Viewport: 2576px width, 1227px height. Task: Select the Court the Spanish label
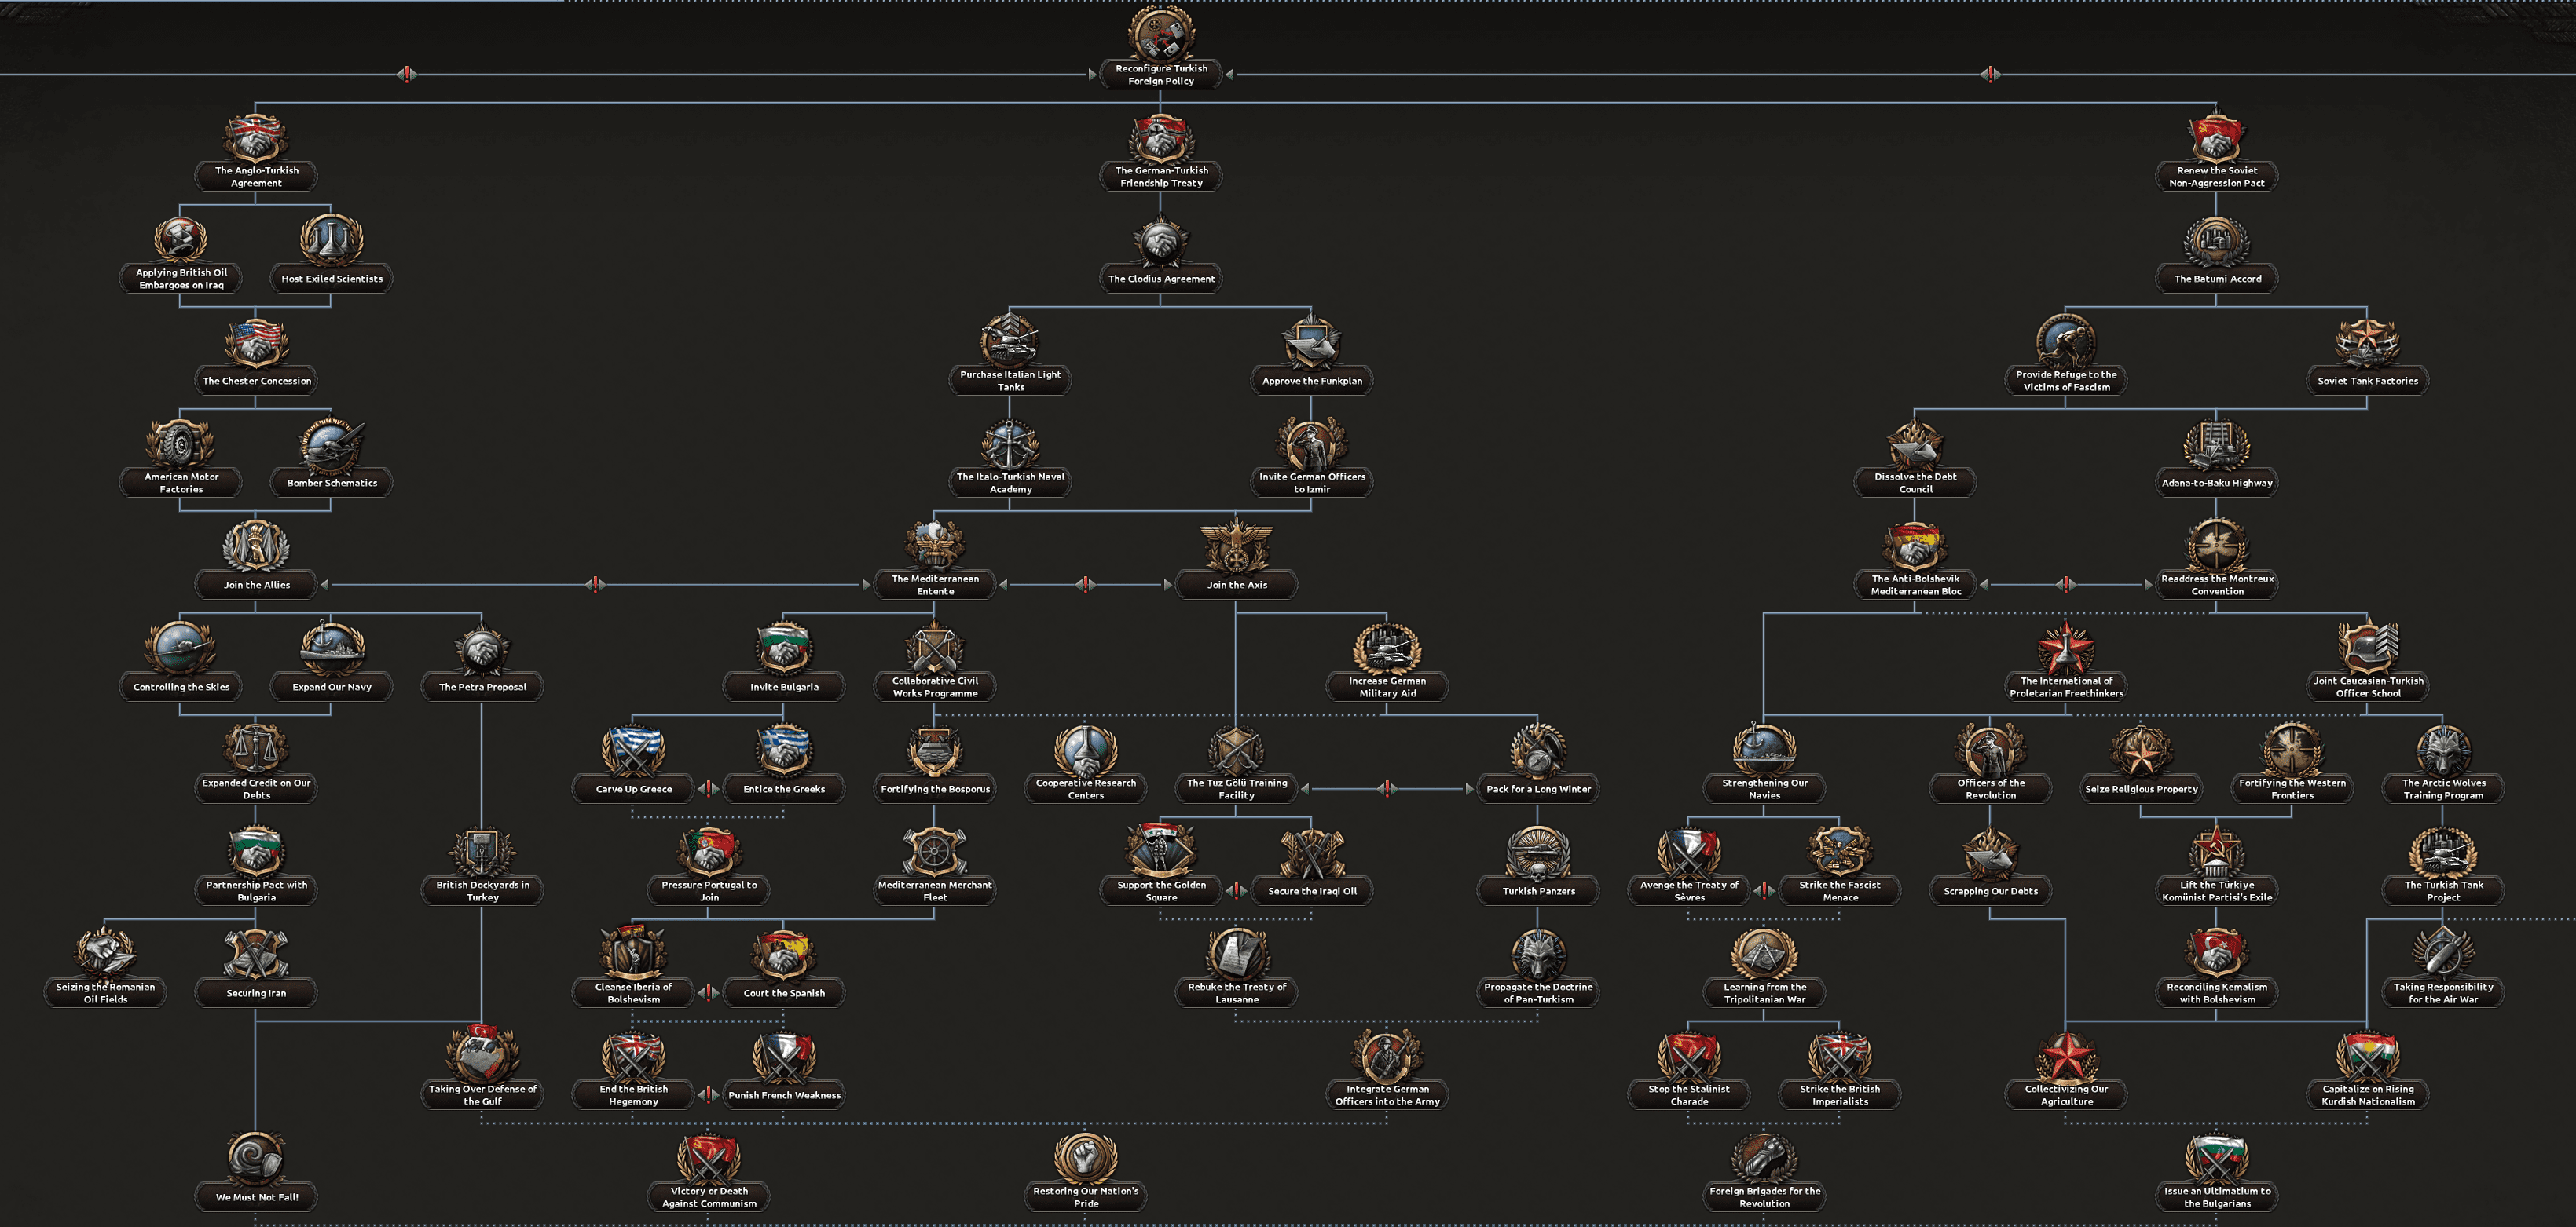[x=784, y=993]
